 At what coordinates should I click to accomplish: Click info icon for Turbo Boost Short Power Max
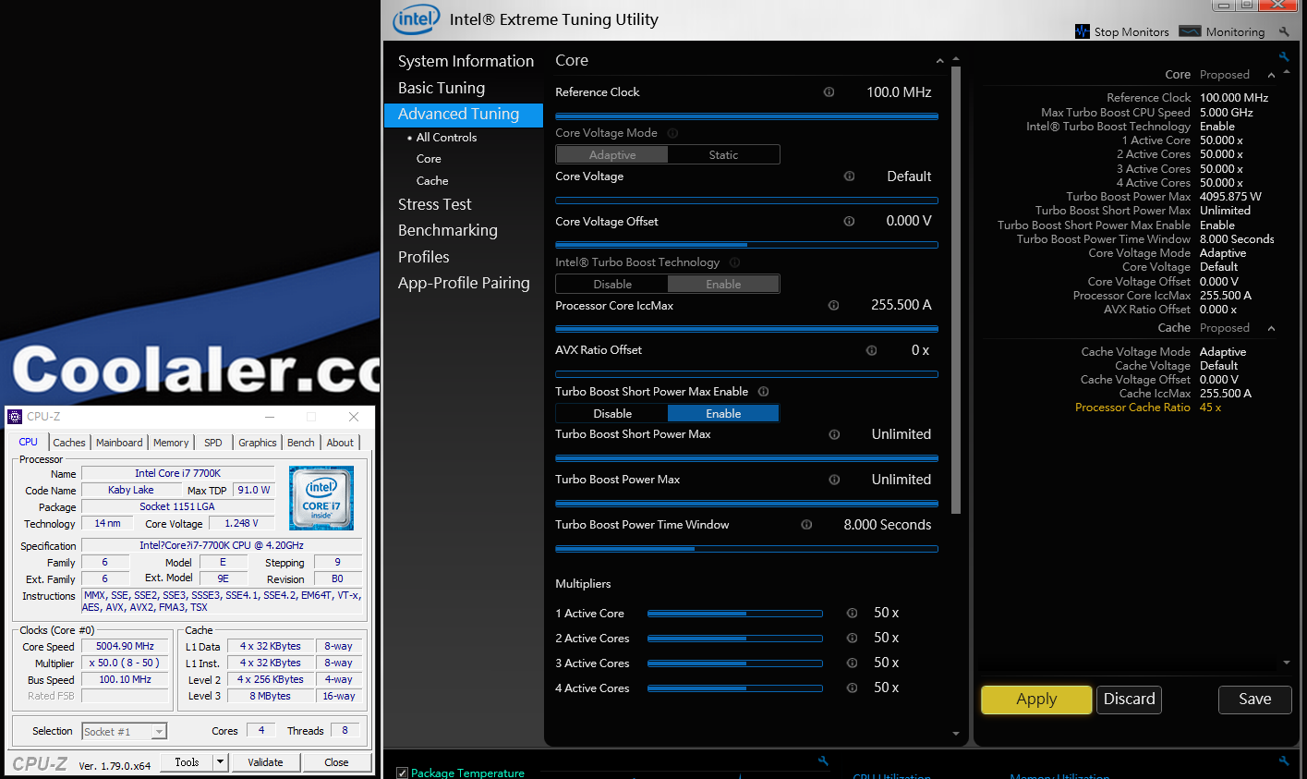(834, 434)
